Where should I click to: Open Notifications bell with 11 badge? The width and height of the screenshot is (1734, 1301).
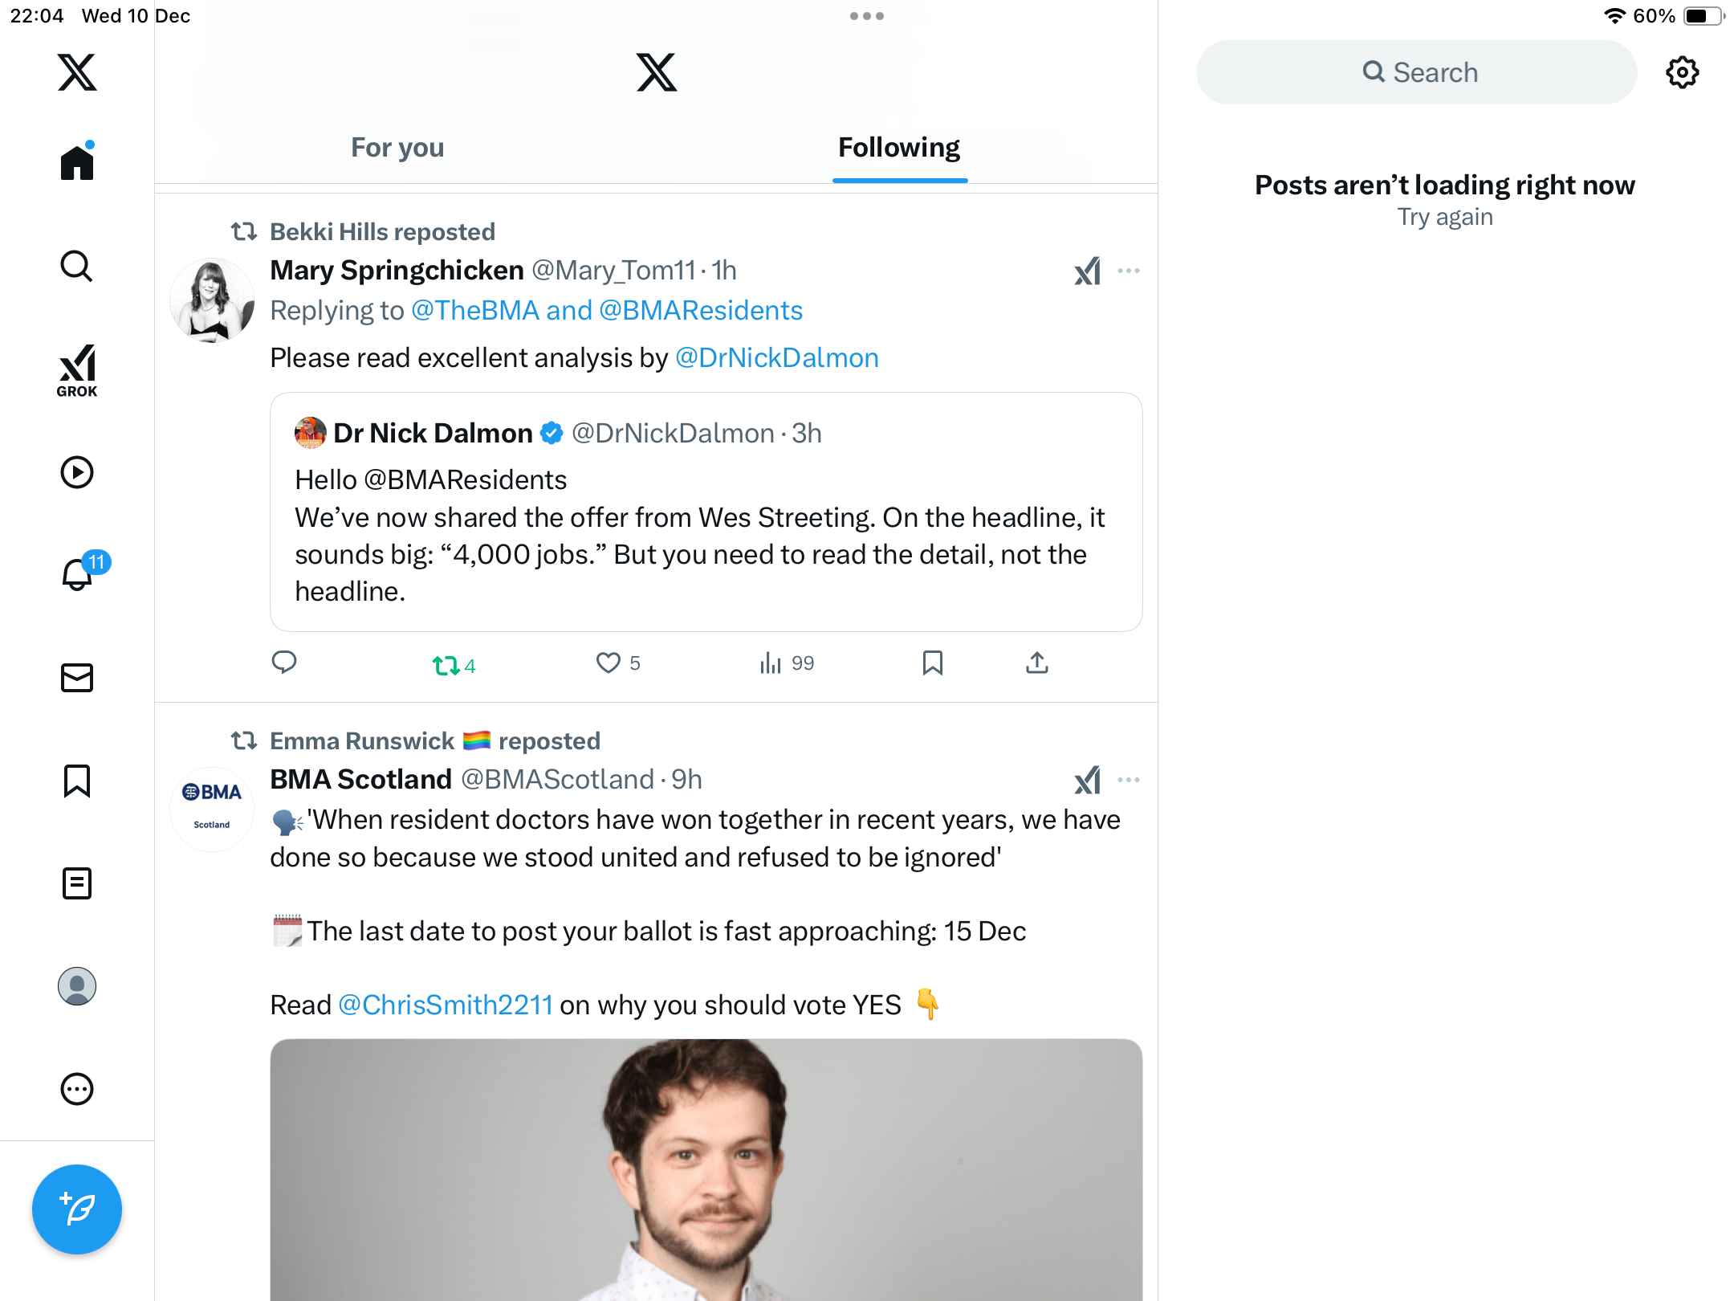point(78,574)
